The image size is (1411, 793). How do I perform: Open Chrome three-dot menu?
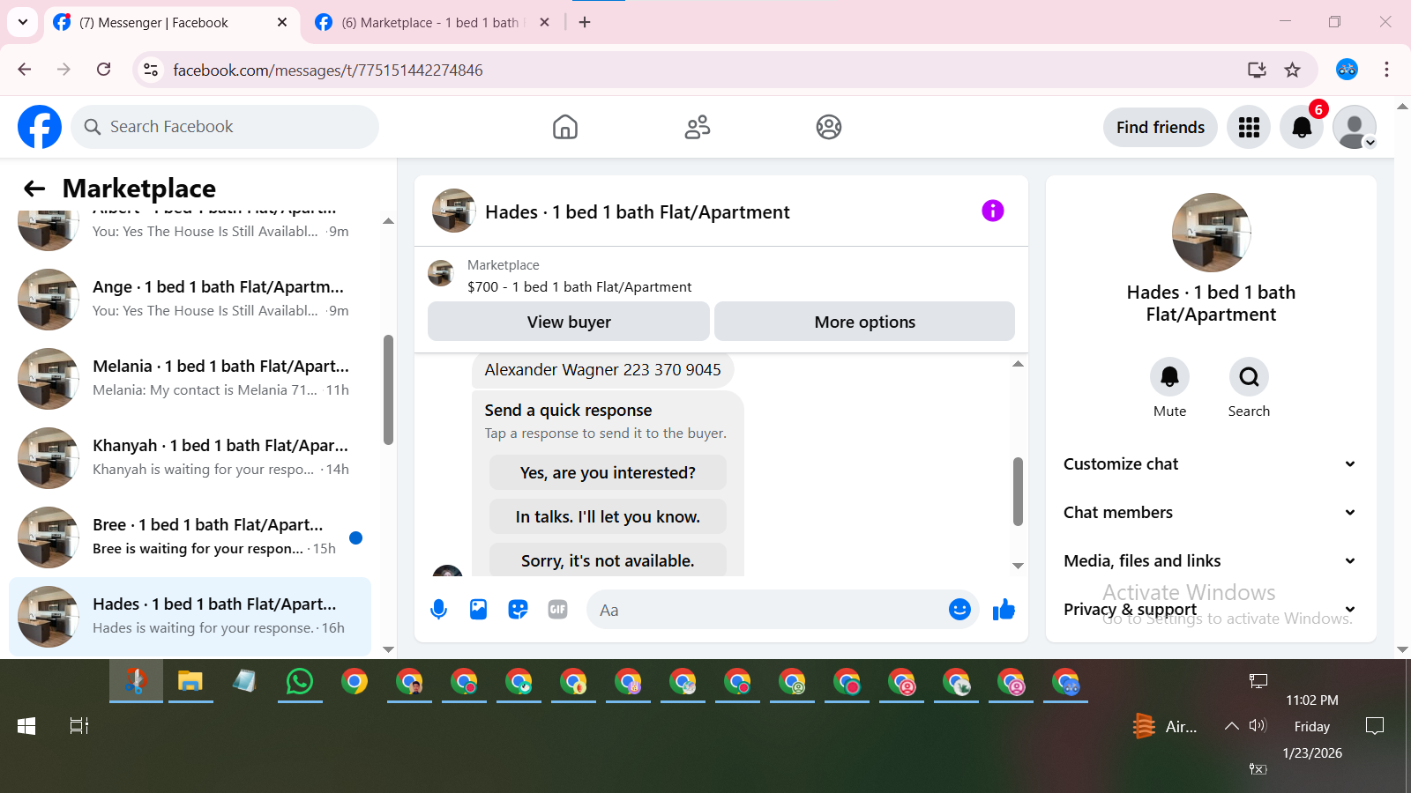click(1386, 70)
